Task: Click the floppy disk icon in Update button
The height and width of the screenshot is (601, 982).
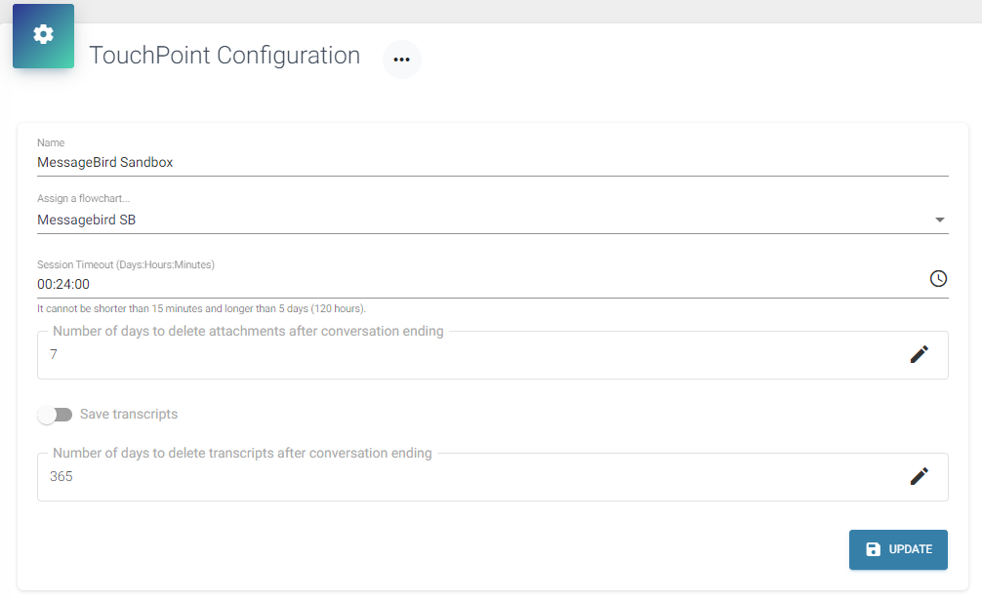Action: point(874,549)
